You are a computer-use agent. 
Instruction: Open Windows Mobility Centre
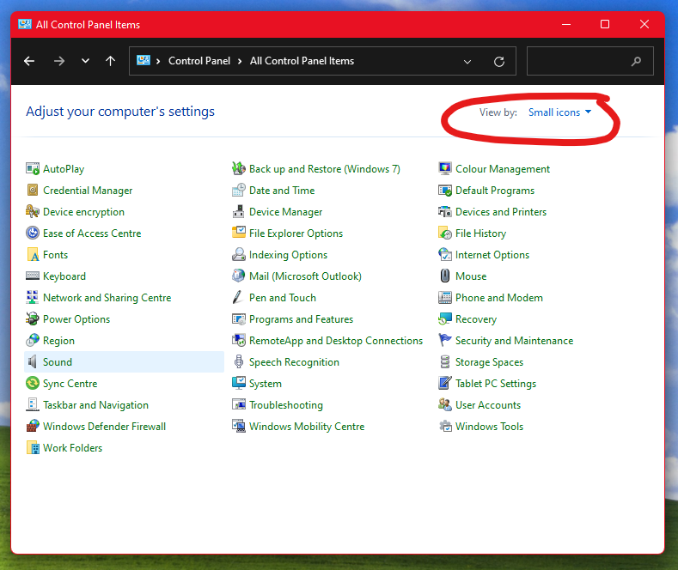(x=307, y=427)
